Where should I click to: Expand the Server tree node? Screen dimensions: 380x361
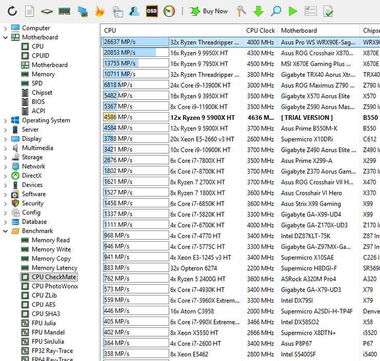(5, 130)
